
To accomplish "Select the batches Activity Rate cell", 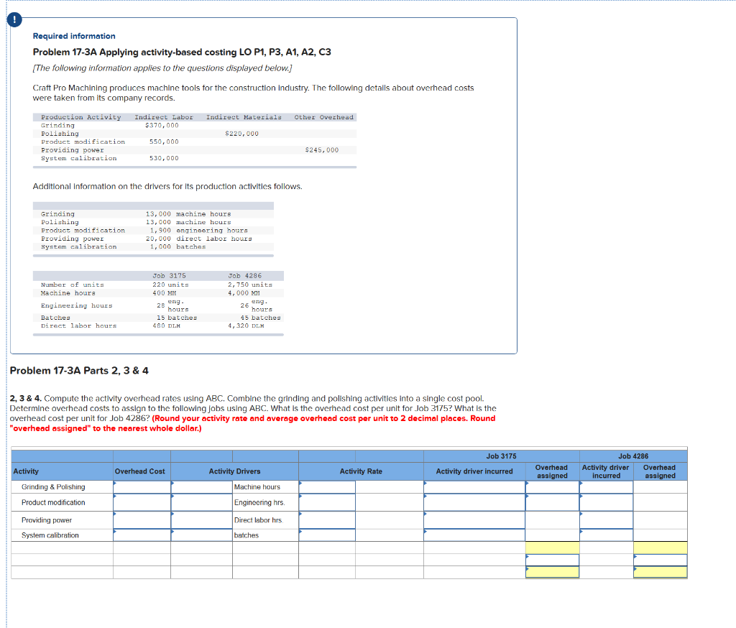I will (327, 535).
